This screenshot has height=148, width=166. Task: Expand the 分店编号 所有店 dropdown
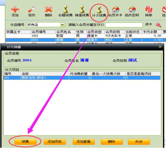coord(63,25)
